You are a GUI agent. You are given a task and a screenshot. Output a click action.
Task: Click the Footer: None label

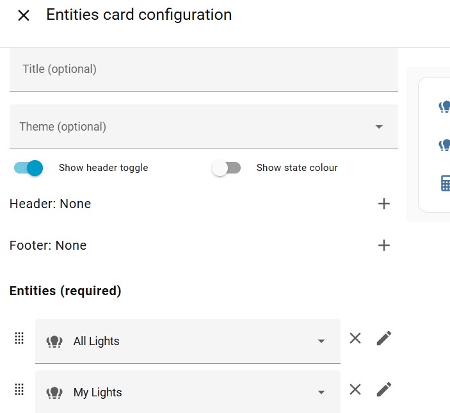pyautogui.click(x=48, y=245)
